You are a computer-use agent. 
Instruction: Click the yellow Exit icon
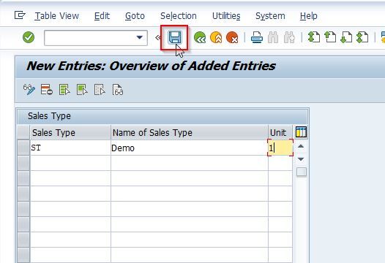216,37
